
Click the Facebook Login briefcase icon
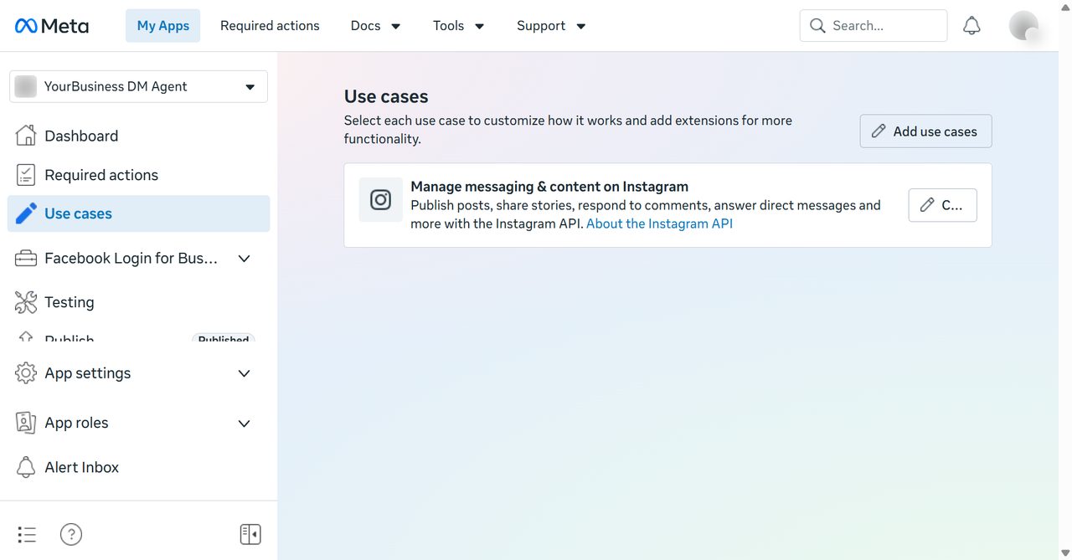tap(26, 259)
